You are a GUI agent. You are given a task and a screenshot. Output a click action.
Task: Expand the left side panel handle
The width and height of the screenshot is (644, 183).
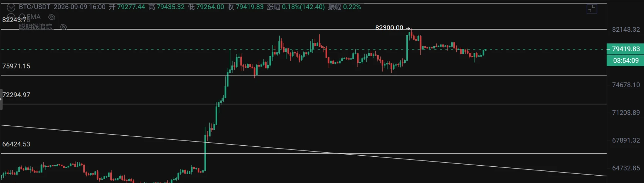(1, 99)
